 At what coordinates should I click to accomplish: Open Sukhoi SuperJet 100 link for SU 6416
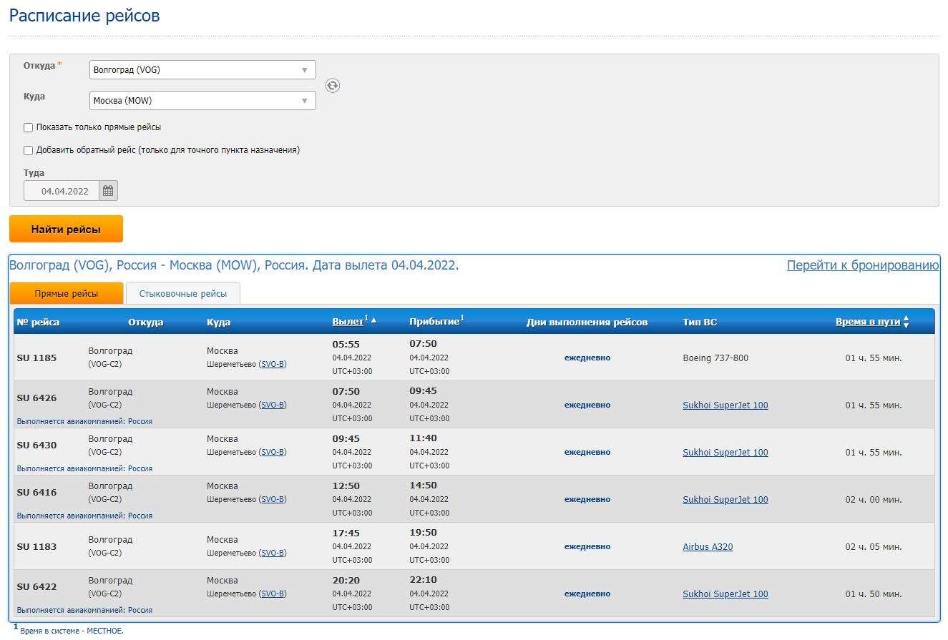click(x=725, y=500)
